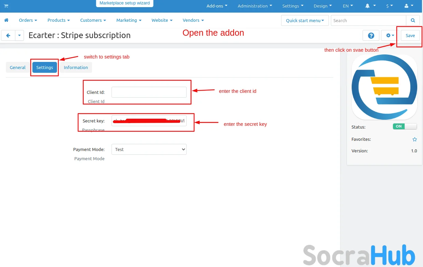
Task: Open the $ currency selector
Action: 390,6
